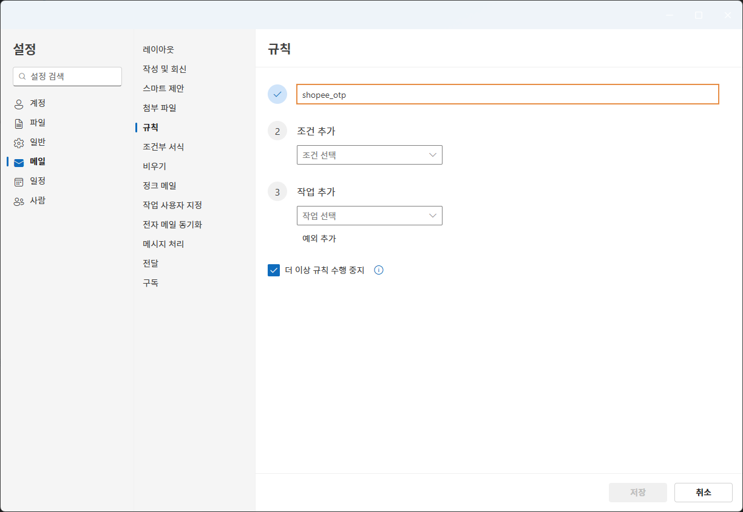Click the Mail envelope icon
This screenshot has width=743, height=512.
[19, 162]
